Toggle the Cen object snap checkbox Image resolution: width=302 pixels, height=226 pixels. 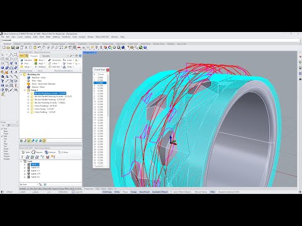tap(2, 139)
